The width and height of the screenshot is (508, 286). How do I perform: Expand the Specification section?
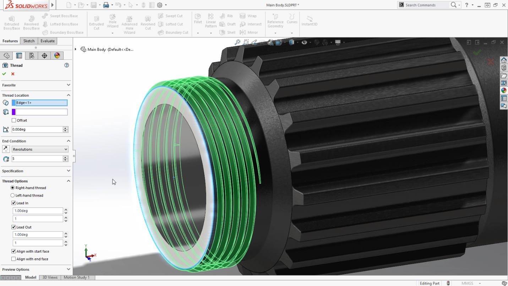pyautogui.click(x=69, y=171)
